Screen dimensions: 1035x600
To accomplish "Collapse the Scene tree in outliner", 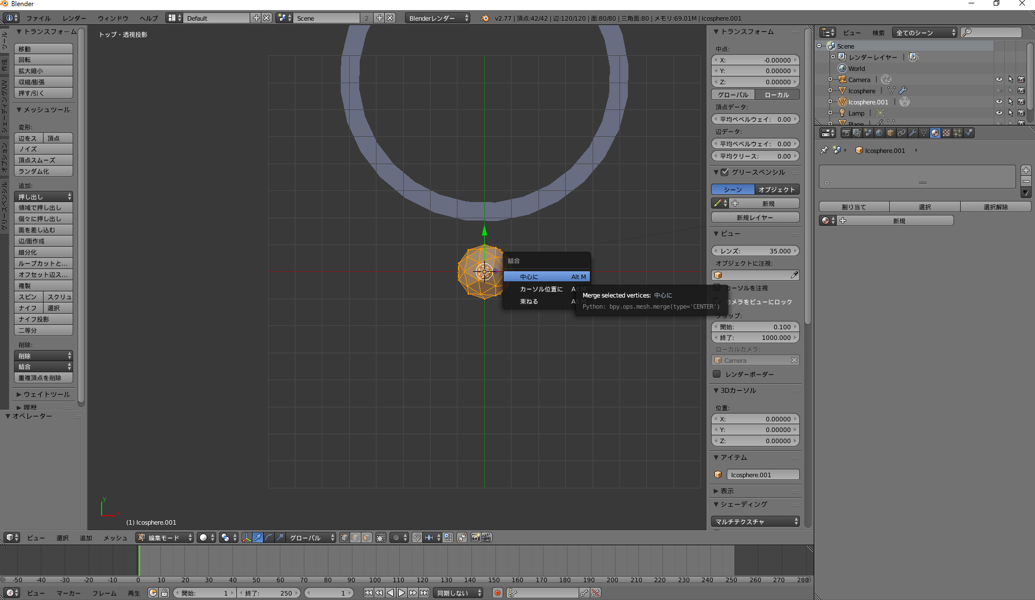I will click(819, 46).
